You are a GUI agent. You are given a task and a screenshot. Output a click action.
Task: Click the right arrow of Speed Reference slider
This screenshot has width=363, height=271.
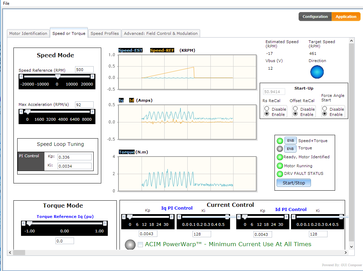pyautogui.click(x=92, y=77)
